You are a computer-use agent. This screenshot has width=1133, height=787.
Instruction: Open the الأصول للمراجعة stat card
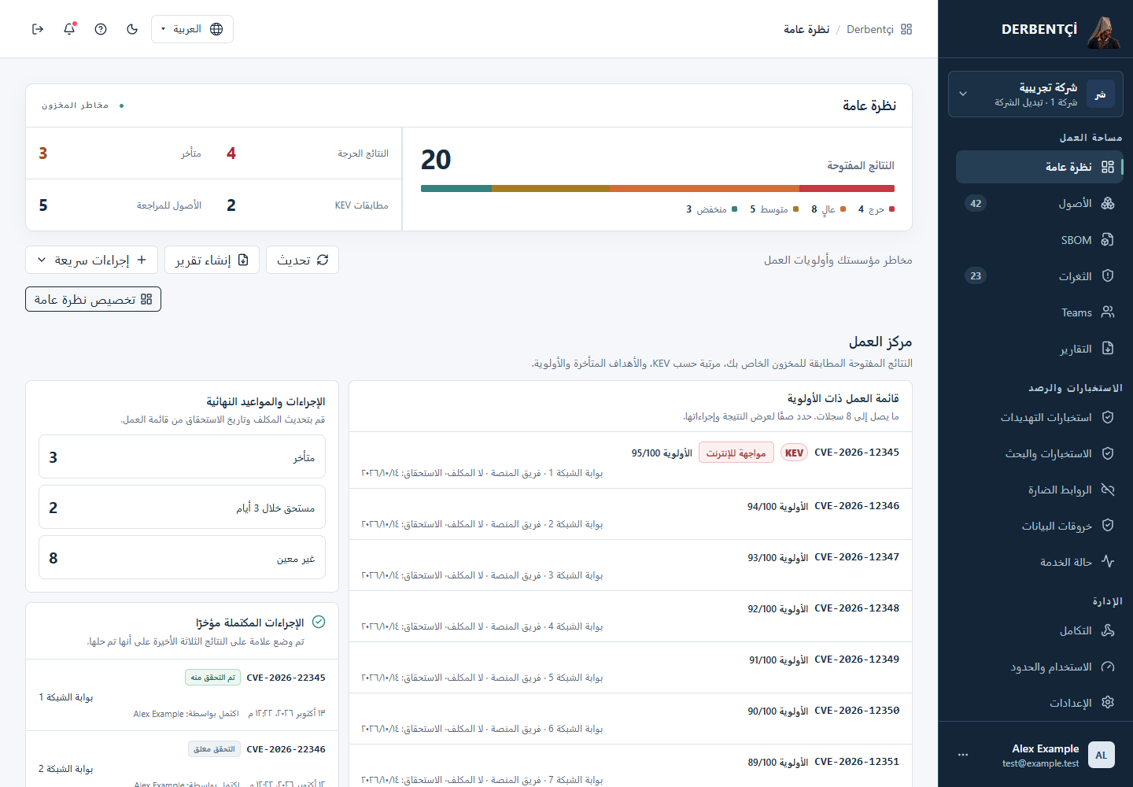120,205
